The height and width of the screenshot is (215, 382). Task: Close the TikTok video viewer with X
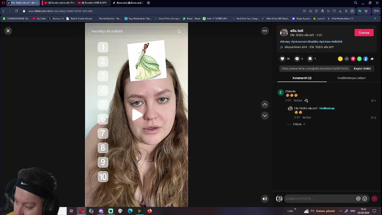click(8, 31)
